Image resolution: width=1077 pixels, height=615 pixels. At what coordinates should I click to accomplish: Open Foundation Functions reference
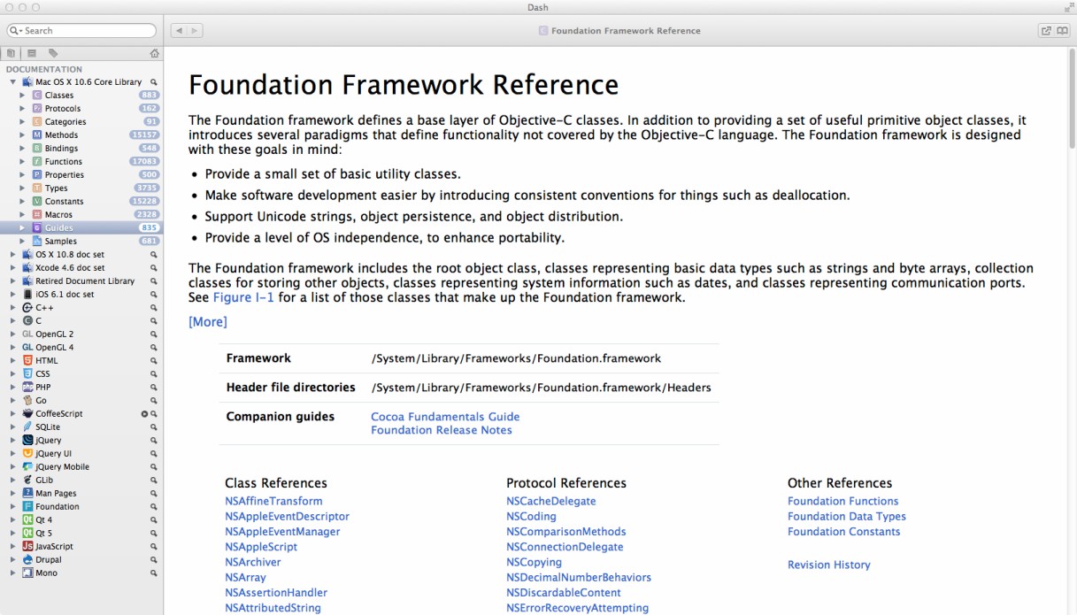point(843,501)
